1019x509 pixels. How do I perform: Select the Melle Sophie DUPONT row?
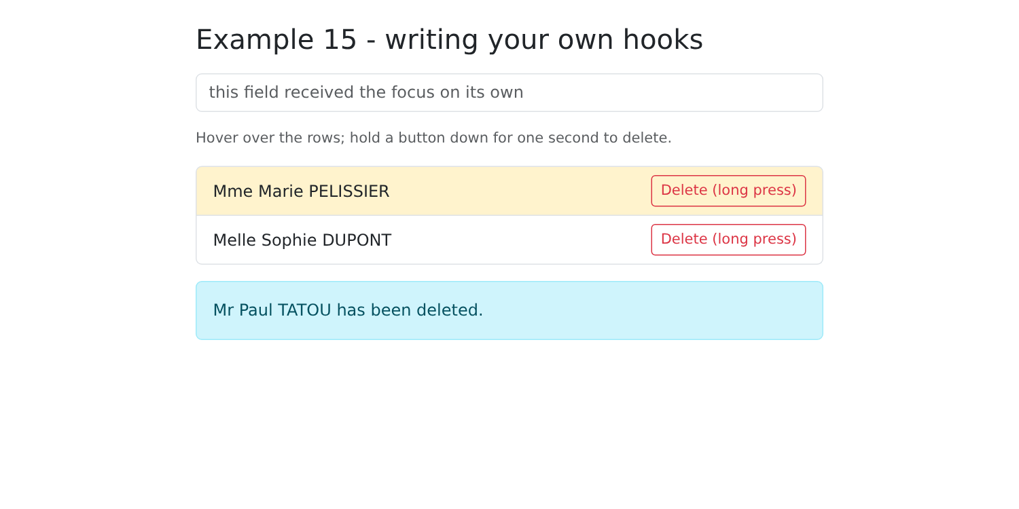click(509, 240)
